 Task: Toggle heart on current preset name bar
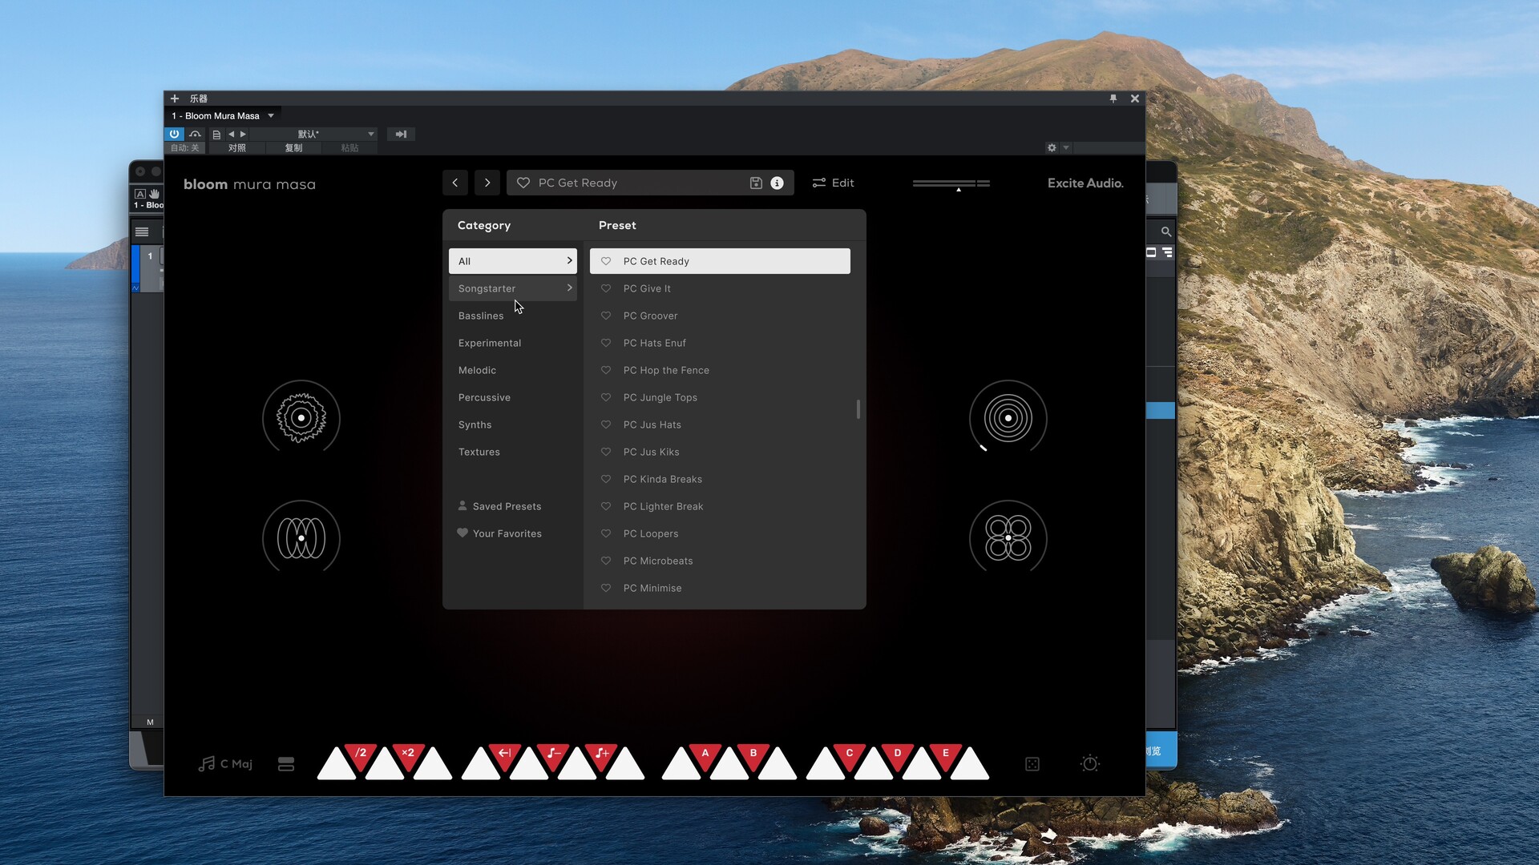[523, 183]
